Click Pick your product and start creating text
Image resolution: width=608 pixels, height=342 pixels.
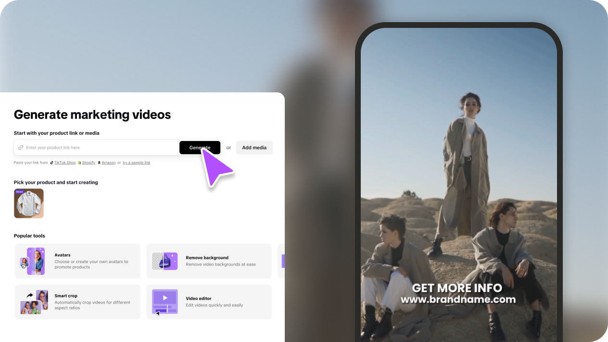(56, 182)
